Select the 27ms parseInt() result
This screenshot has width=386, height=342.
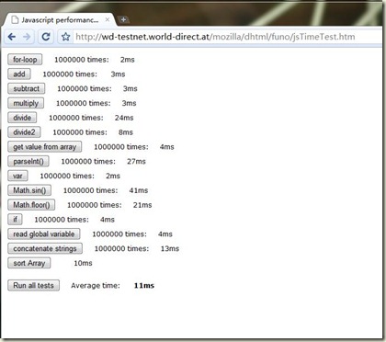tap(136, 161)
